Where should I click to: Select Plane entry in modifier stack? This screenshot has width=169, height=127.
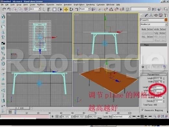point(153,45)
